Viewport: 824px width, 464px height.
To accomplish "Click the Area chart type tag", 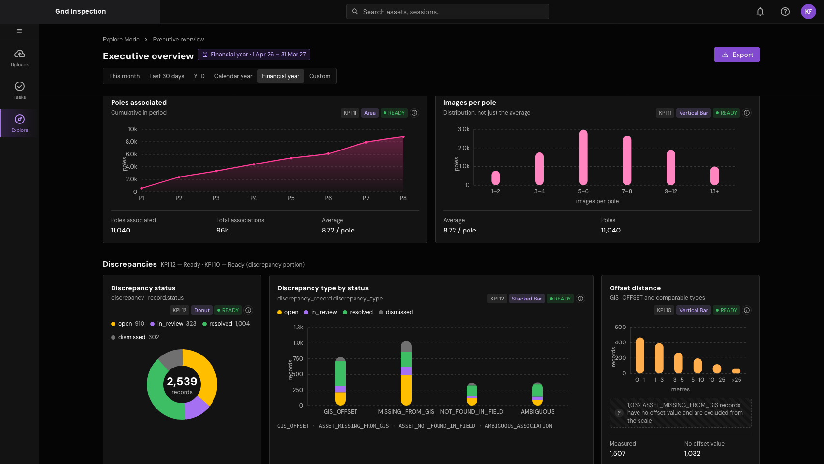I will click(370, 113).
